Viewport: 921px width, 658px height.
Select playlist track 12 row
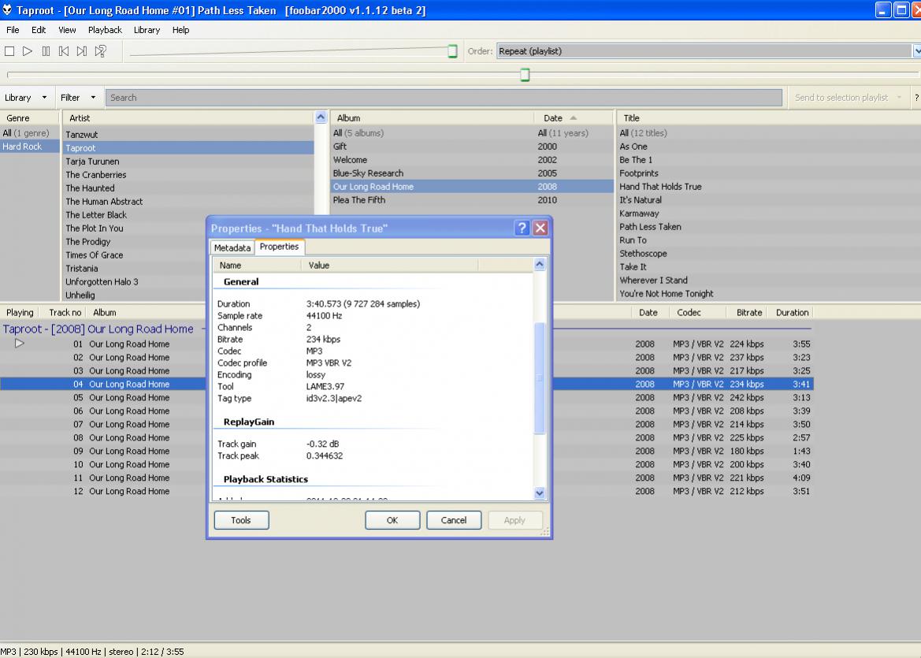pos(407,491)
